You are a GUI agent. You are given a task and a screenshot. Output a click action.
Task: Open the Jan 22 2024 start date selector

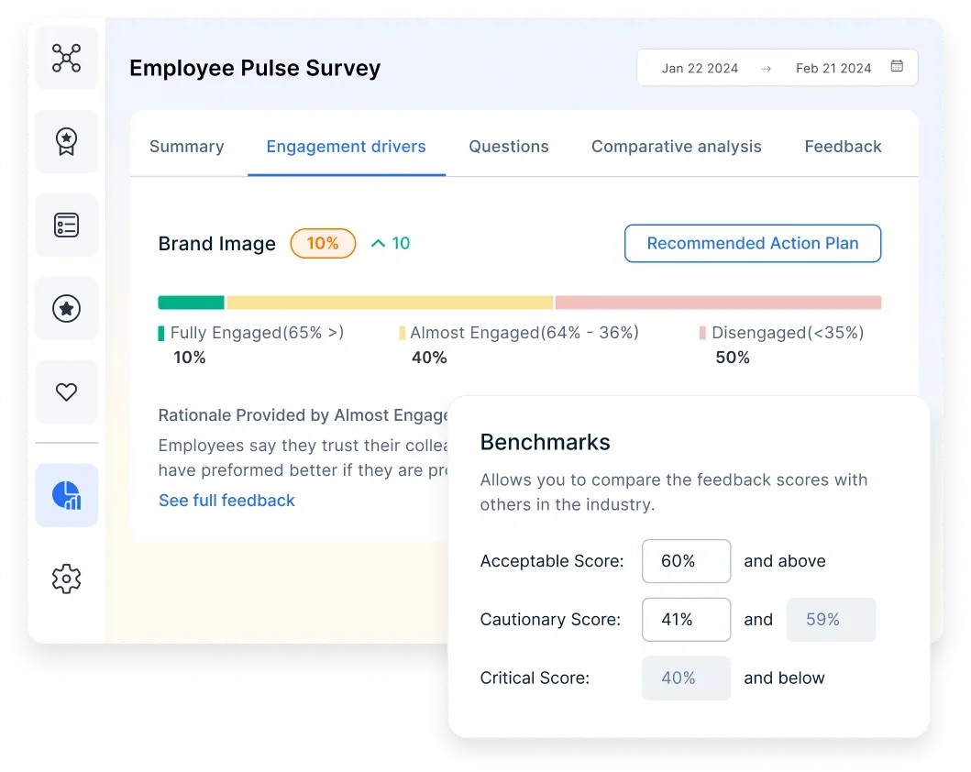coord(701,67)
